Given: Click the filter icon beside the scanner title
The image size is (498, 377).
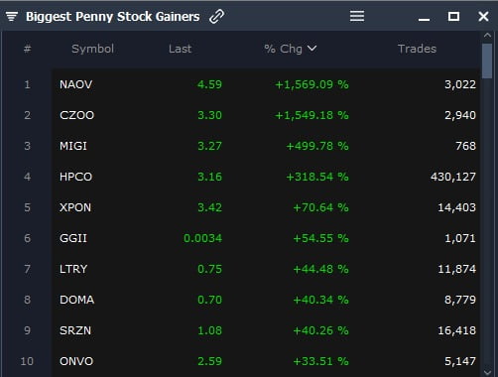Looking at the screenshot, I should coord(12,16).
